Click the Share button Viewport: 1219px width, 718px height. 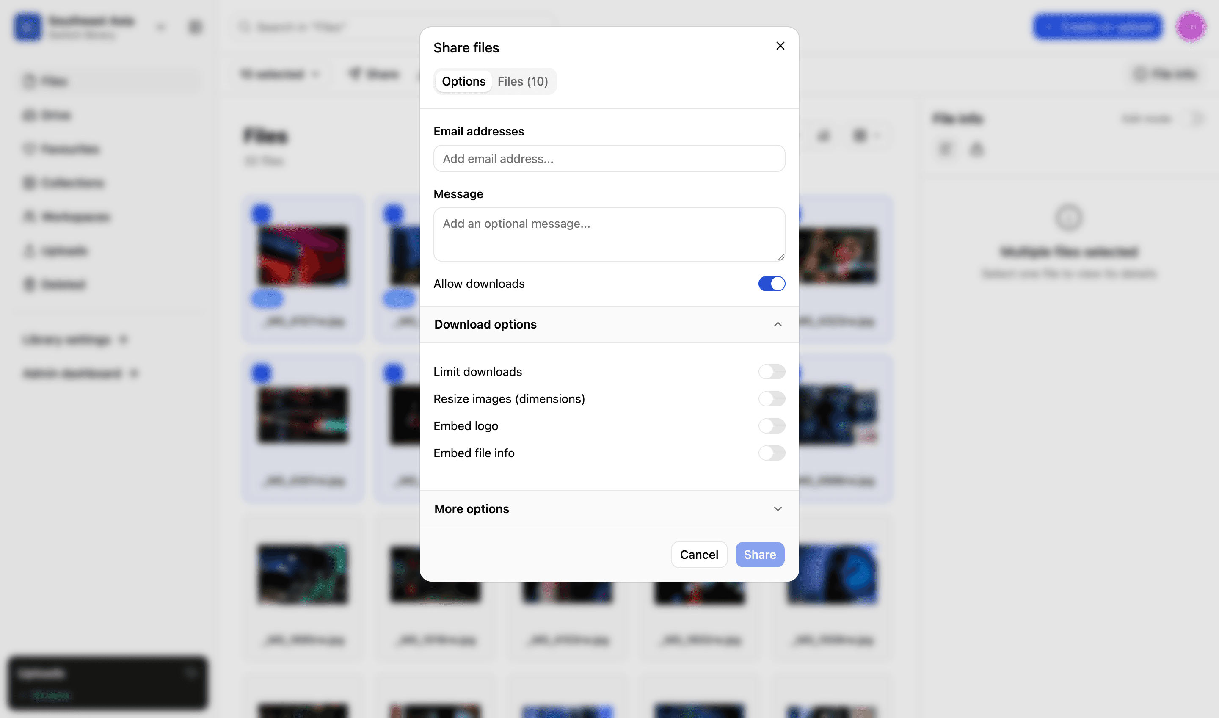pyautogui.click(x=759, y=555)
